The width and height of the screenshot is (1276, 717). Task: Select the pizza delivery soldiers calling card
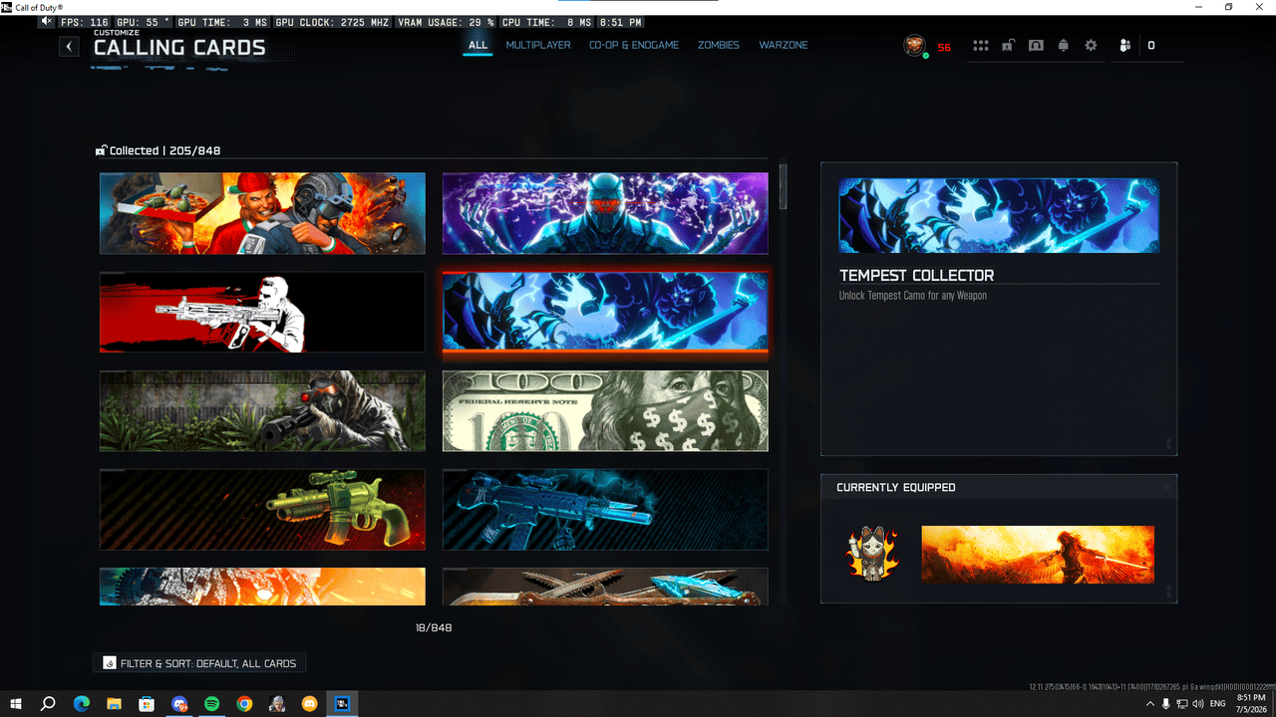tap(262, 213)
